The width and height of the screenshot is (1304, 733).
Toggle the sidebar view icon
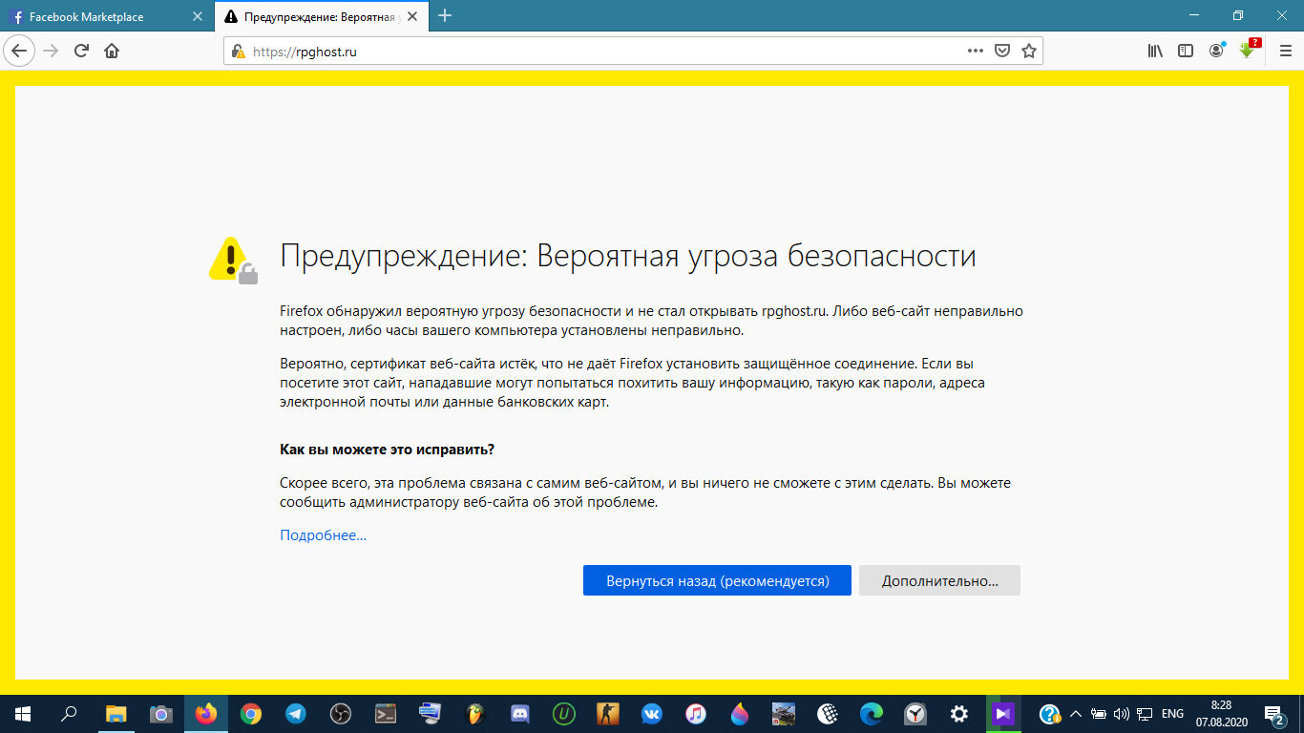[x=1185, y=52]
